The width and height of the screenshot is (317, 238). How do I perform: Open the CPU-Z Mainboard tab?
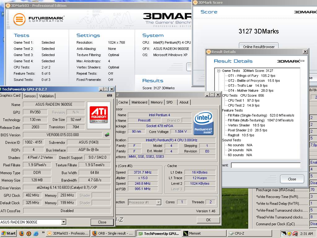[139, 102]
